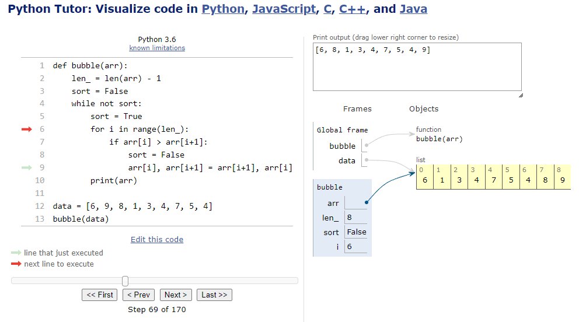Image resolution: width=579 pixels, height=322 pixels.
Task: Click code line 'print(arr)'
Action: tap(114, 181)
